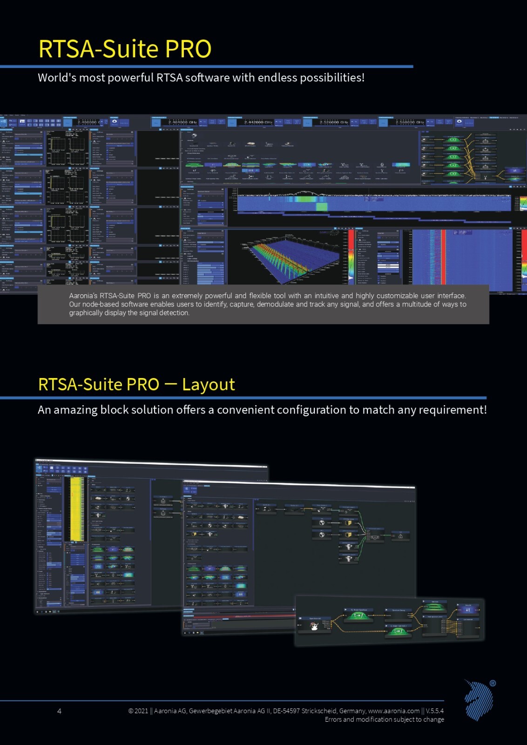Screen dimensions: 527x745
Task: Click the www.aaronia.com footer link
Action: tap(394, 711)
